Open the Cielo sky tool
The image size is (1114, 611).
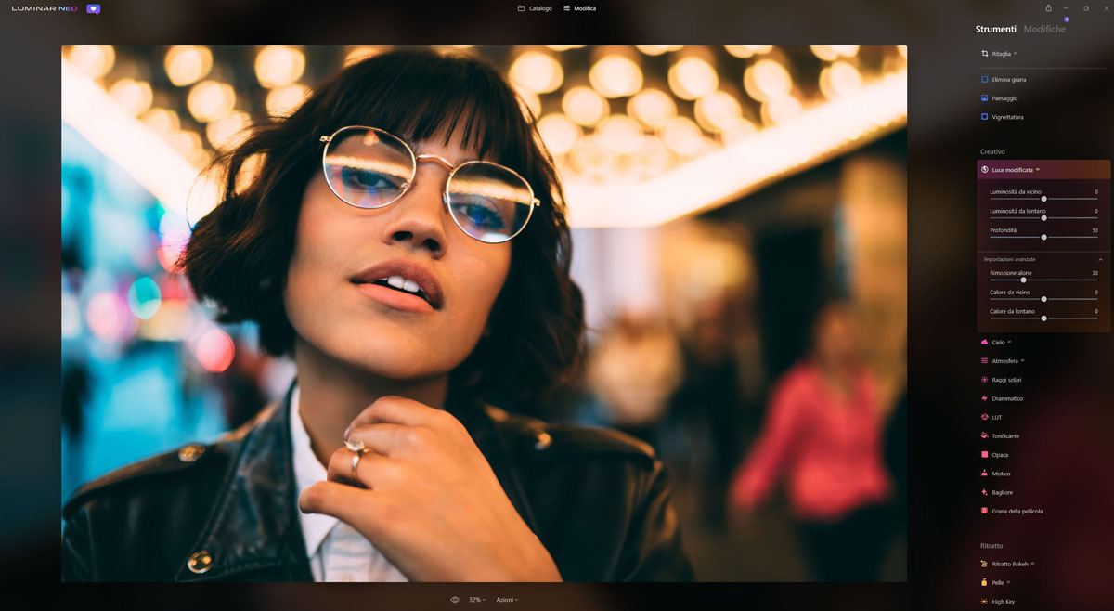998,343
